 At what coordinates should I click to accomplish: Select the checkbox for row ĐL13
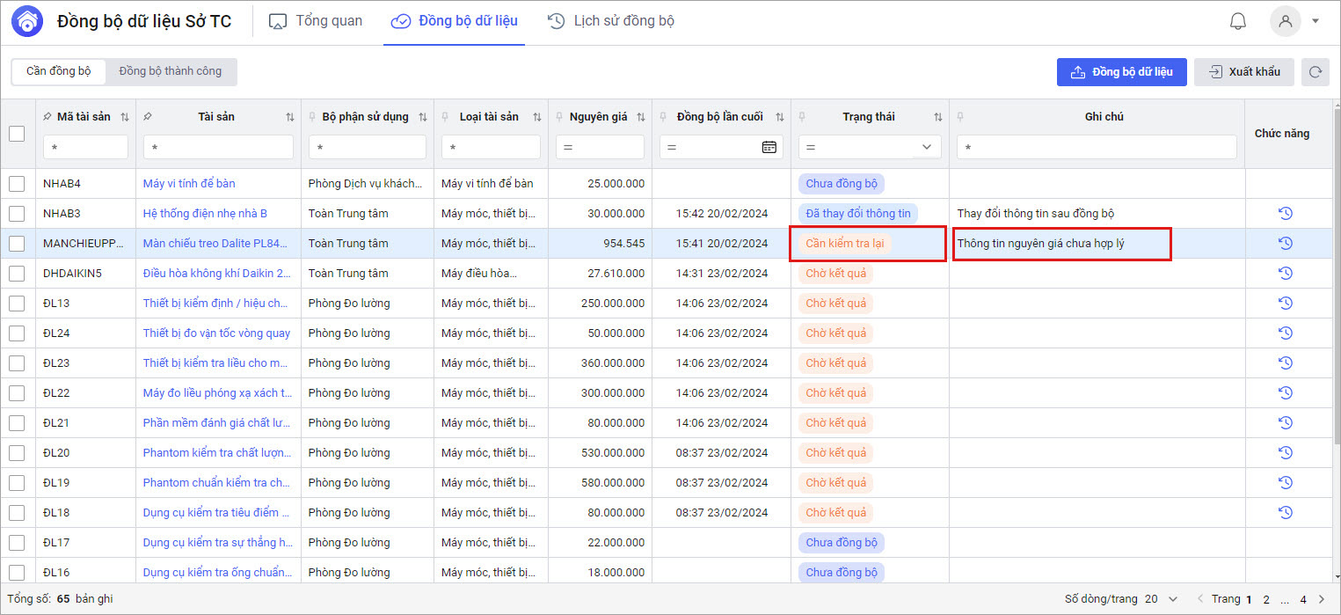(17, 304)
